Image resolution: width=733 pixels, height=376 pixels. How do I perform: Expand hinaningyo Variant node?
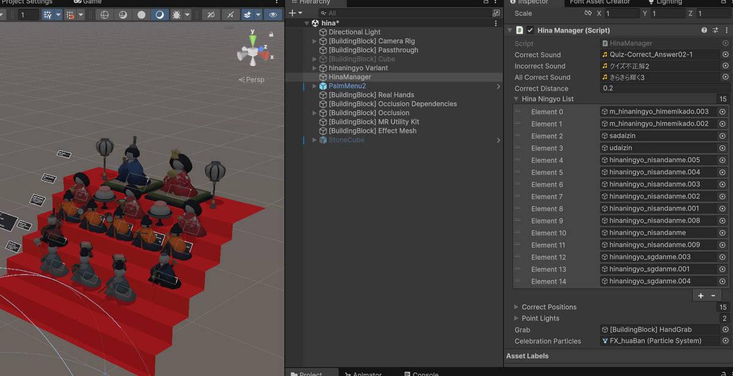[315, 68]
